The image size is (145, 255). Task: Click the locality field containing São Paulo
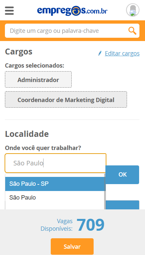pyautogui.click(x=55, y=163)
